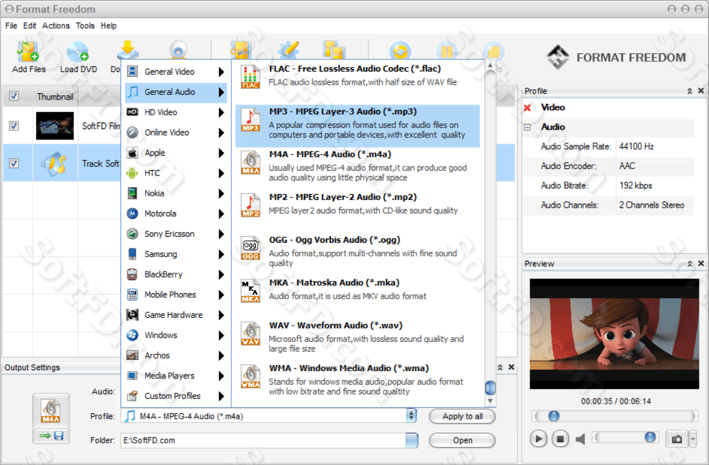Click the format list scrollbar thumb

(x=490, y=388)
